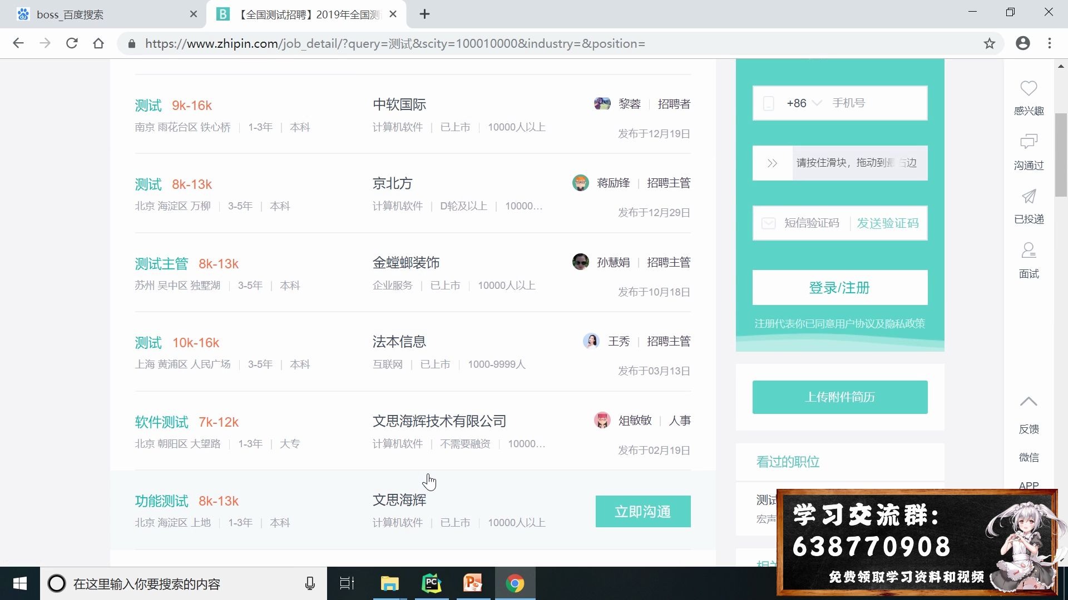Click 立即沟通 for the 功能测试 job
Image resolution: width=1068 pixels, height=600 pixels.
[x=642, y=511]
